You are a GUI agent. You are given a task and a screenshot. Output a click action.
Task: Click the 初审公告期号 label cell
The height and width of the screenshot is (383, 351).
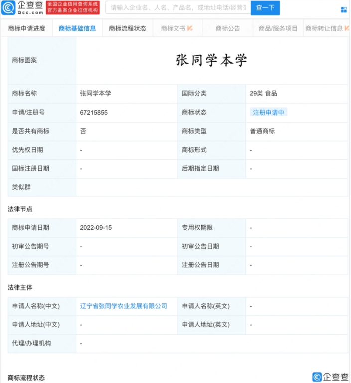[42, 247]
